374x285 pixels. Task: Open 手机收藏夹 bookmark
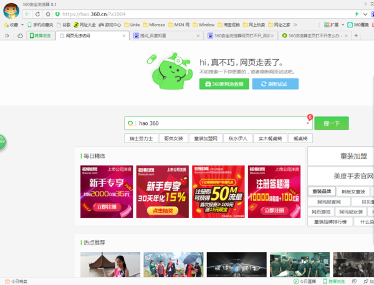[41, 25]
